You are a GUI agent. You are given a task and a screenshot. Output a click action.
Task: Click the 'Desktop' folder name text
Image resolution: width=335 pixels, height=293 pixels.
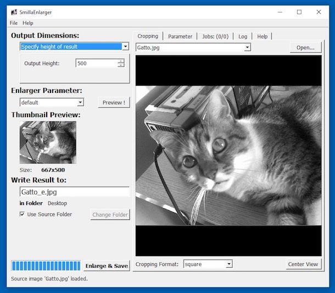coord(57,203)
